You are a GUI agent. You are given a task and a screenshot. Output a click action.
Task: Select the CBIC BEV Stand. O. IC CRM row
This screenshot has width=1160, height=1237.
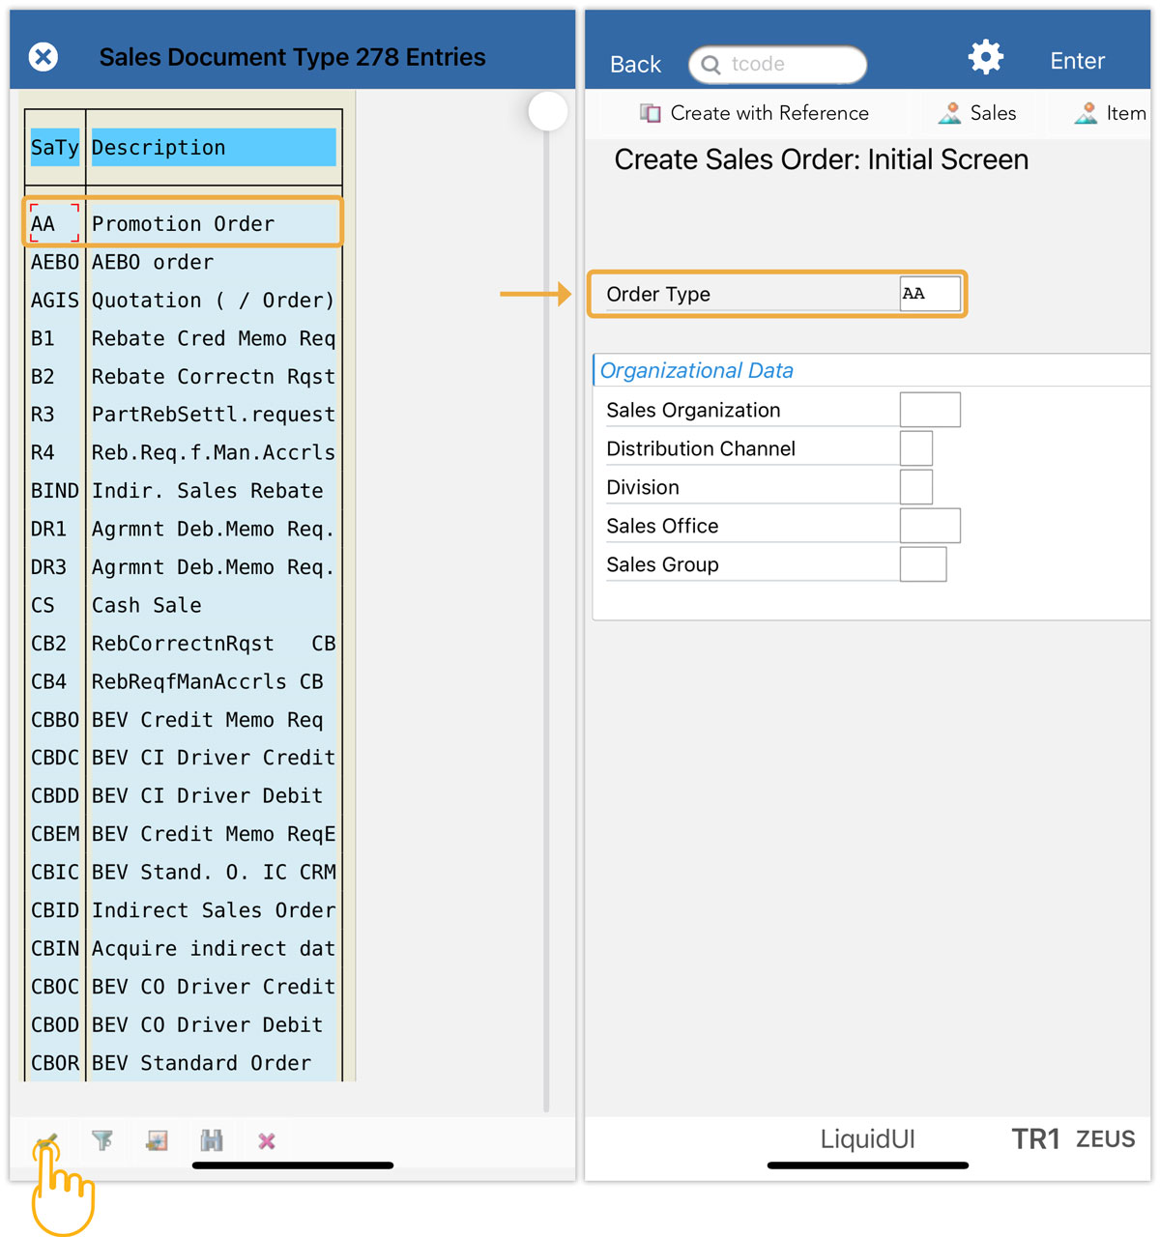tap(184, 872)
